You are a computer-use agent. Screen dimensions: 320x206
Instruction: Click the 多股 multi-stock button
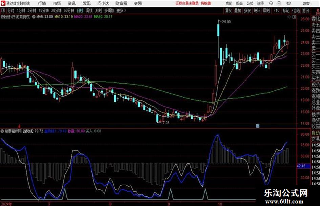coord(247,10)
